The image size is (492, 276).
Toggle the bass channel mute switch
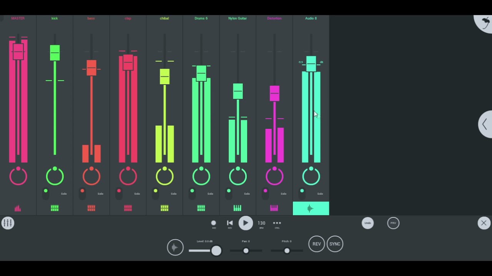(82, 193)
